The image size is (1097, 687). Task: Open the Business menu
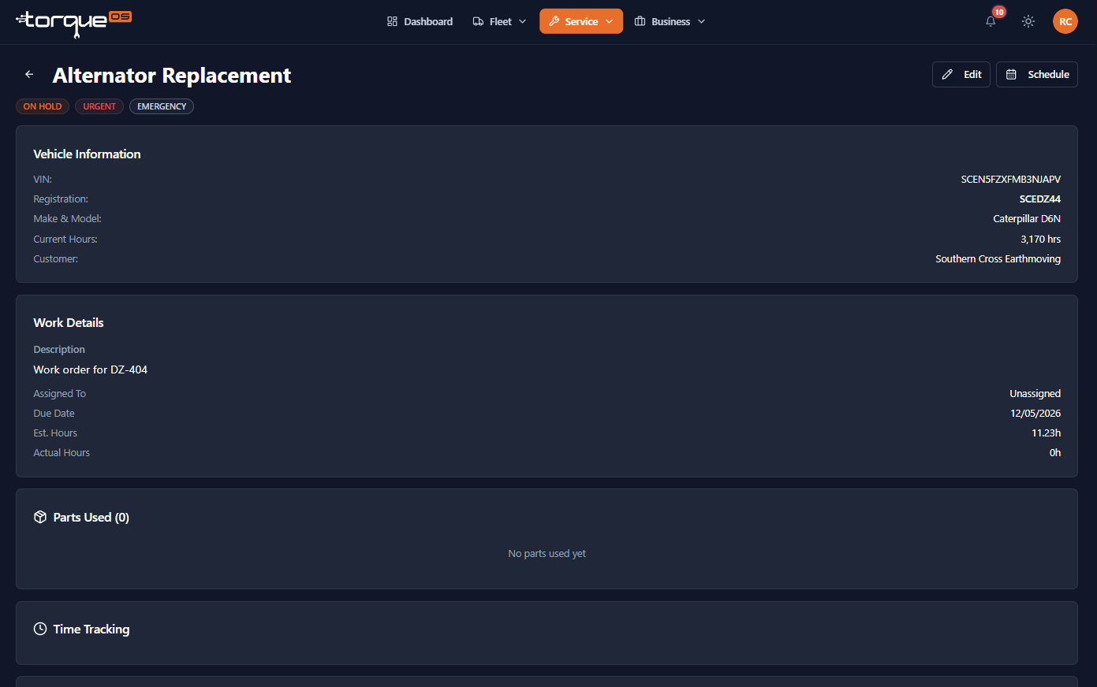(x=670, y=21)
